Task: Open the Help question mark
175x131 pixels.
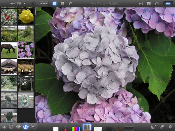Action: coord(62,3)
